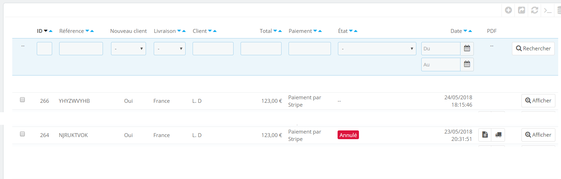The image size is (561, 179).
Task: Click the 123,00 € total of order 264
Action: tap(272, 135)
